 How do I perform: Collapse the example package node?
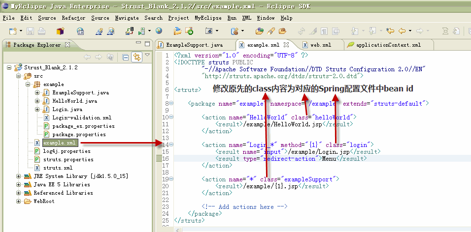click(28, 84)
